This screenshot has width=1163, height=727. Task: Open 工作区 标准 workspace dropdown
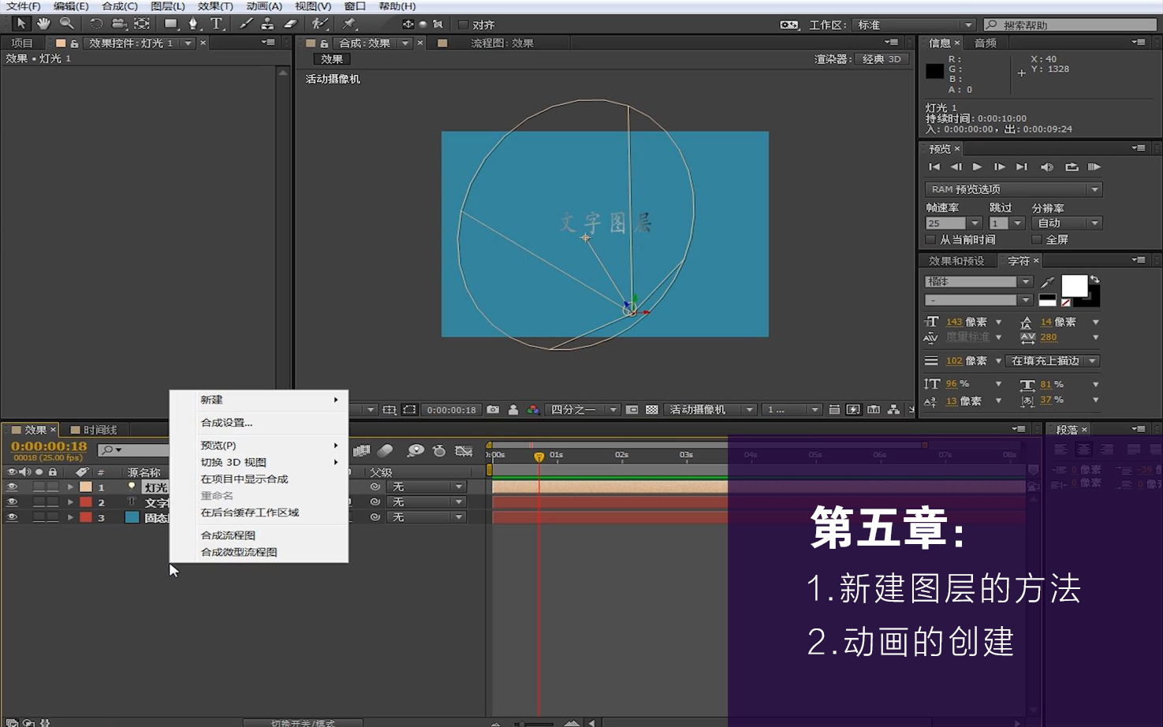(915, 25)
